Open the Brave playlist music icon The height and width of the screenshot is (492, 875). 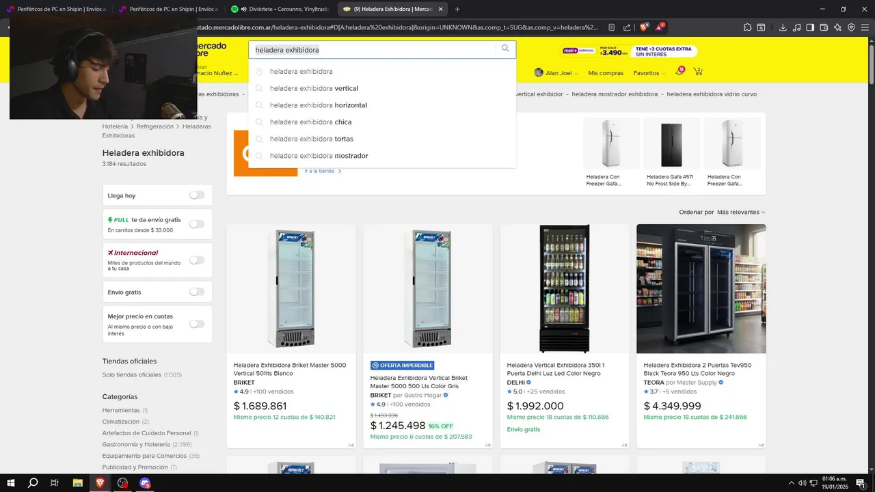(x=796, y=27)
